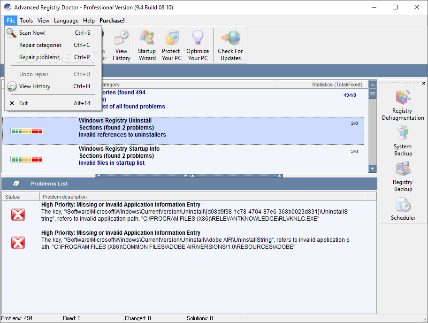Select Windows Registry Startup Info row

(183, 159)
